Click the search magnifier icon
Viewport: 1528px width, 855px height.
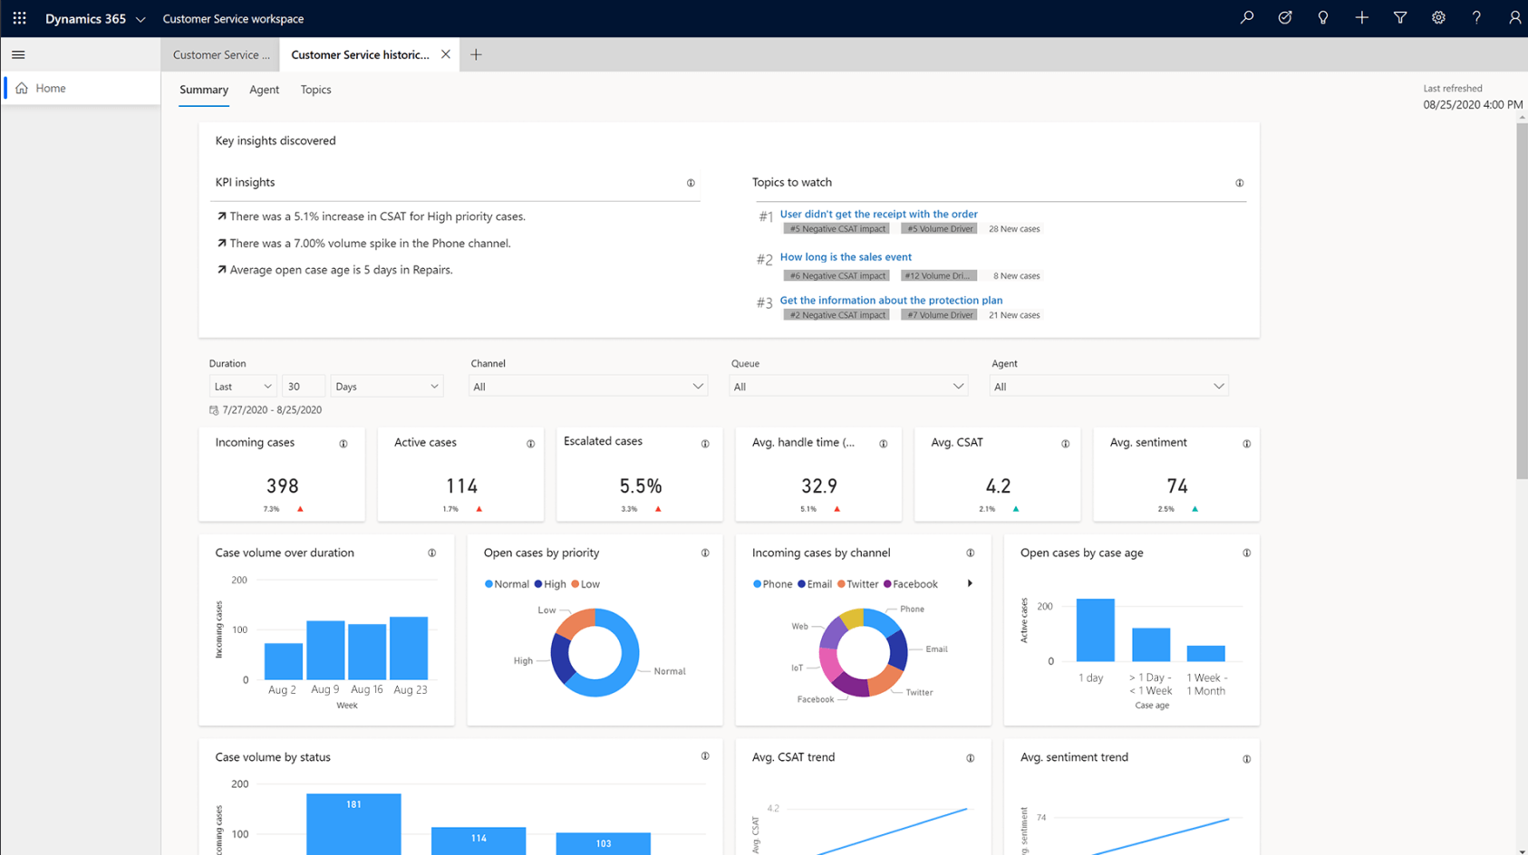click(1247, 17)
